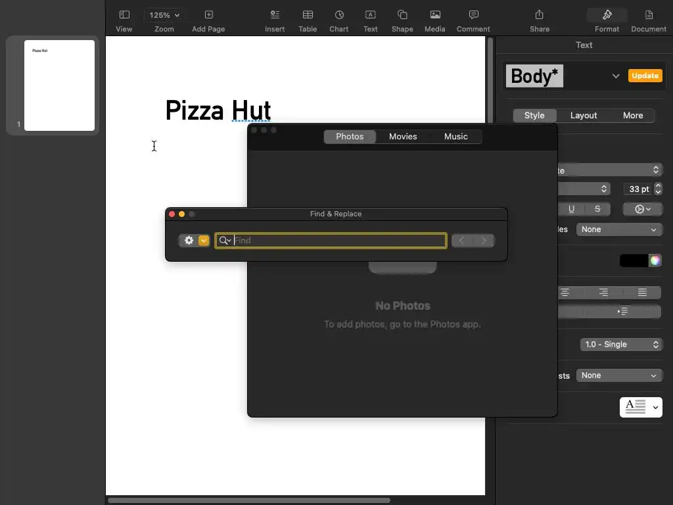Open character styles None dropdown
Image resolution: width=673 pixels, height=505 pixels.
click(x=619, y=229)
